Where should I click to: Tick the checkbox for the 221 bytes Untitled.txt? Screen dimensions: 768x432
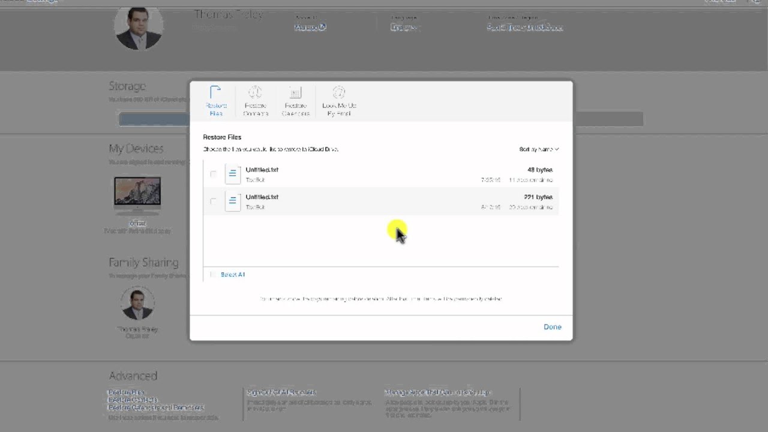213,201
